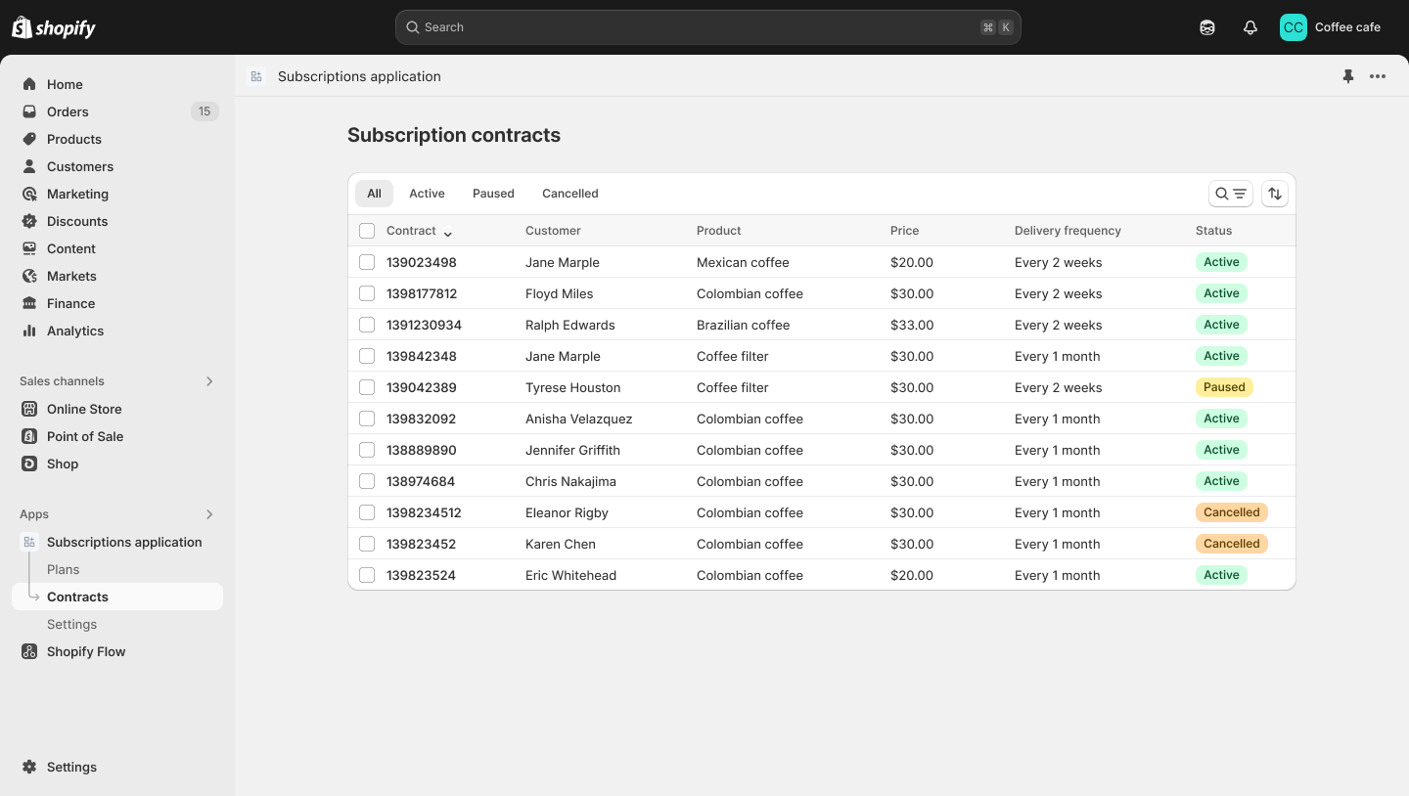
Task: Open the Shopify home logo
Action: [53, 27]
